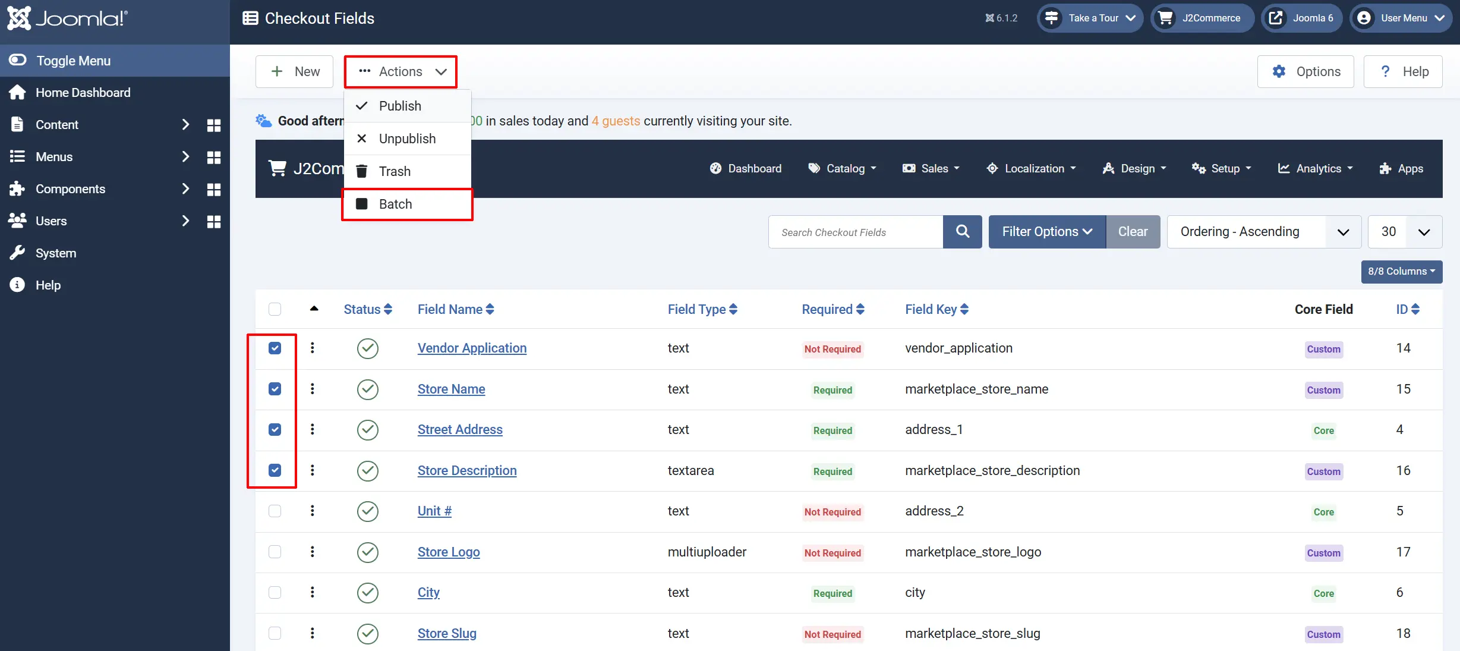Open the Components dashboard grid icon
The height and width of the screenshot is (651, 1460).
[x=213, y=189]
